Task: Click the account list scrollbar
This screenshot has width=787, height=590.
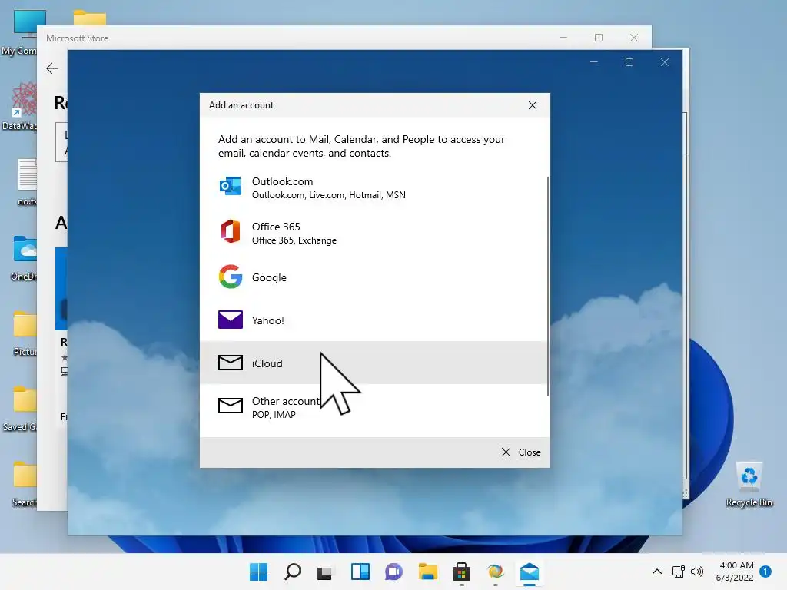Action: click(547, 286)
